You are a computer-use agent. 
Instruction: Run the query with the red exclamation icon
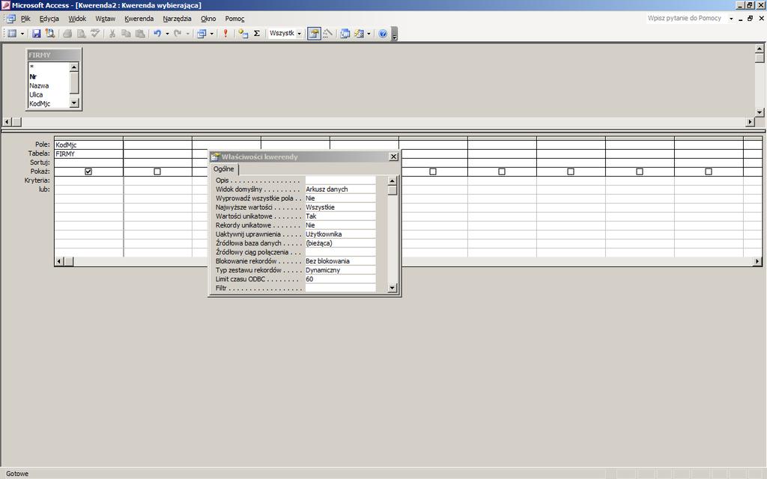225,33
